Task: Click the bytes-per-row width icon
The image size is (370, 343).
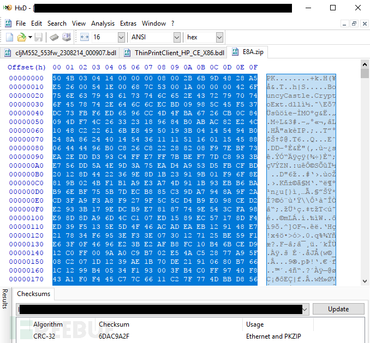Action: click(x=84, y=37)
